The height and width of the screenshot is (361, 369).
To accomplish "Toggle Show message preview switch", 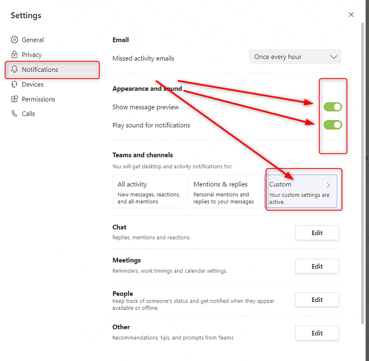I will (x=333, y=107).
